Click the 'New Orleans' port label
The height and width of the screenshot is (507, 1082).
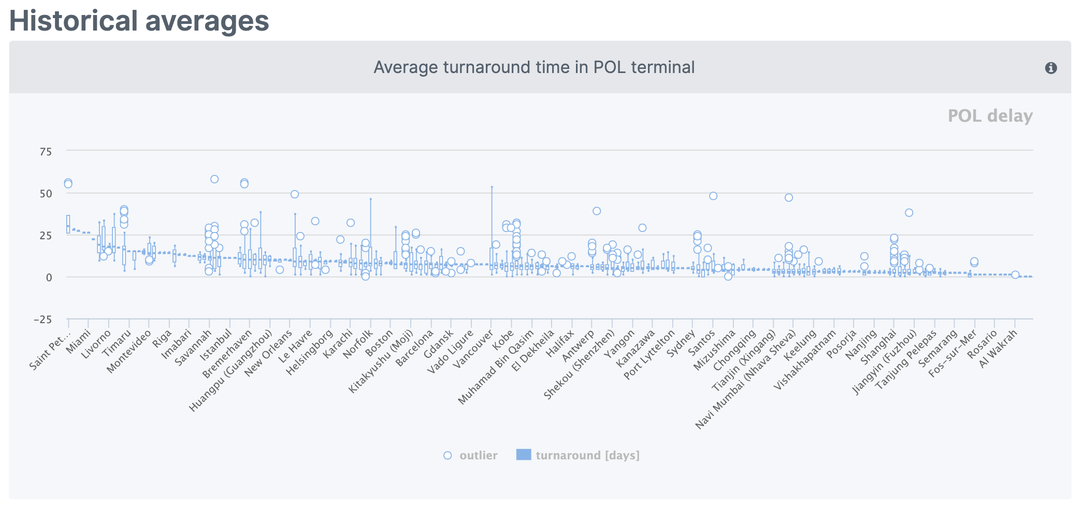coord(268,354)
